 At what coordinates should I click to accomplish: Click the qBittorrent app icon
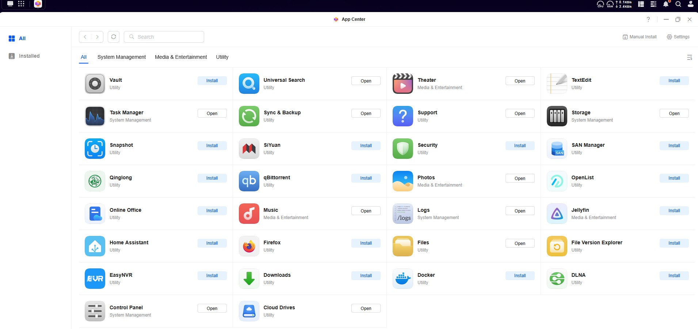tap(249, 181)
